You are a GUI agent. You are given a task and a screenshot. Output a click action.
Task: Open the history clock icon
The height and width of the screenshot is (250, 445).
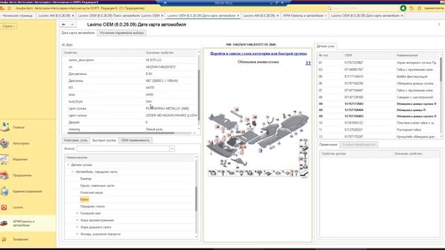coord(412,8)
